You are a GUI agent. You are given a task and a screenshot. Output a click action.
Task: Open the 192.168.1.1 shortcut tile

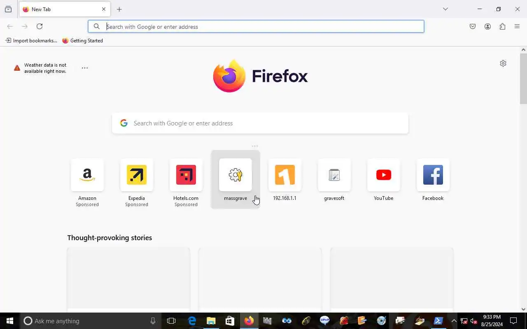[x=285, y=179]
